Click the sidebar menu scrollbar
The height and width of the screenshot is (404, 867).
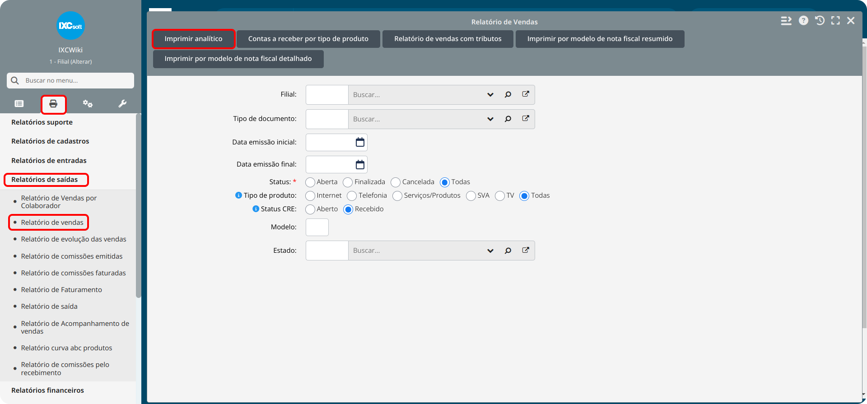pos(138,205)
